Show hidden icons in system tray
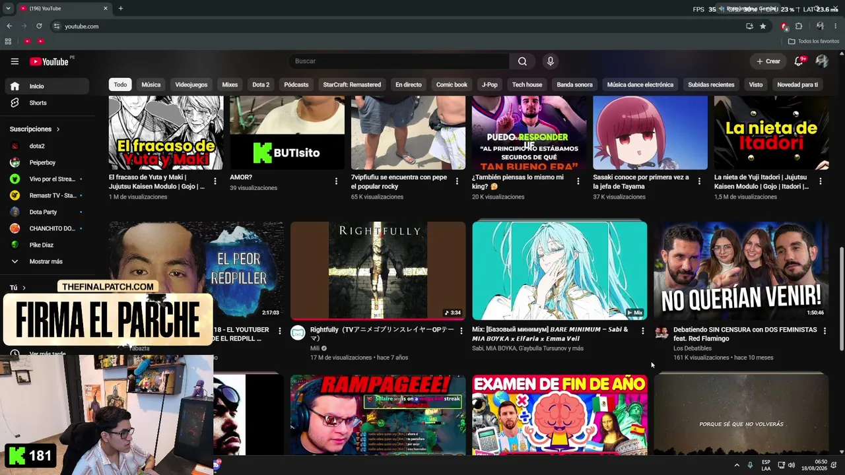 point(737,465)
